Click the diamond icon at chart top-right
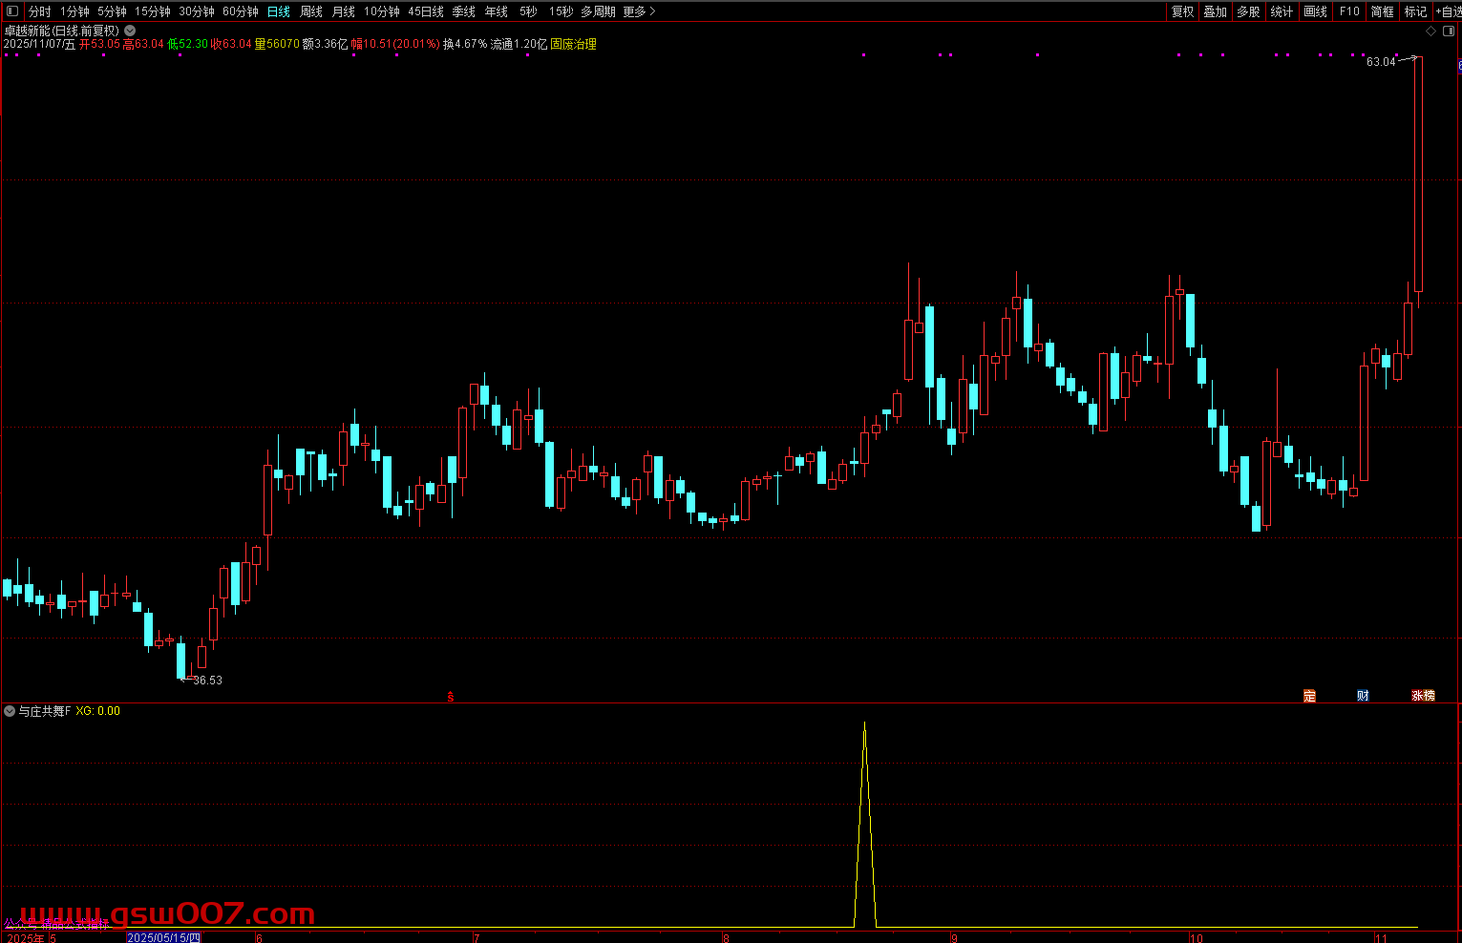 point(1430,31)
